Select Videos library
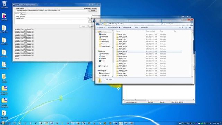This screenshot has width=222, height=125. 103,61
